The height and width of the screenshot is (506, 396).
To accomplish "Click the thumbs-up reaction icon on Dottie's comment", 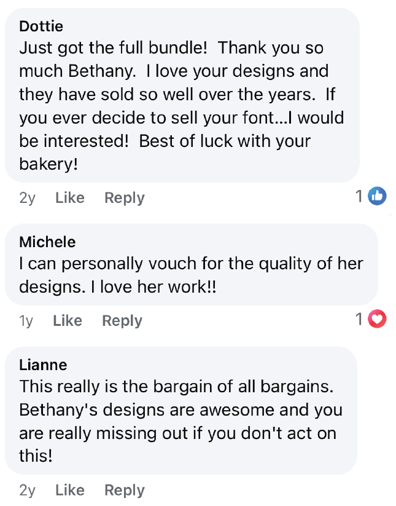I will coord(377,197).
